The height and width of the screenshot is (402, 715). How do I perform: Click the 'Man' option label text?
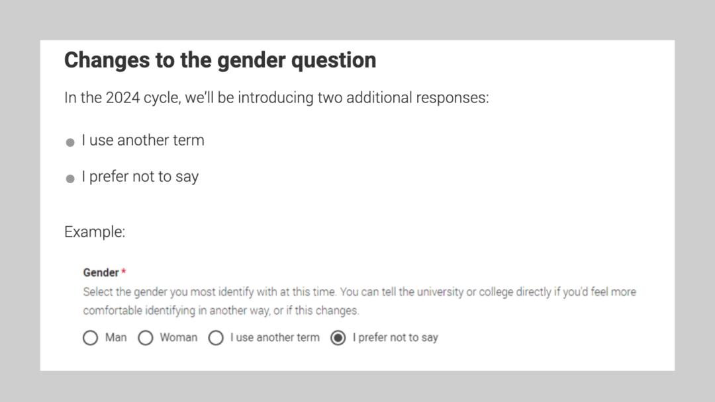(116, 337)
